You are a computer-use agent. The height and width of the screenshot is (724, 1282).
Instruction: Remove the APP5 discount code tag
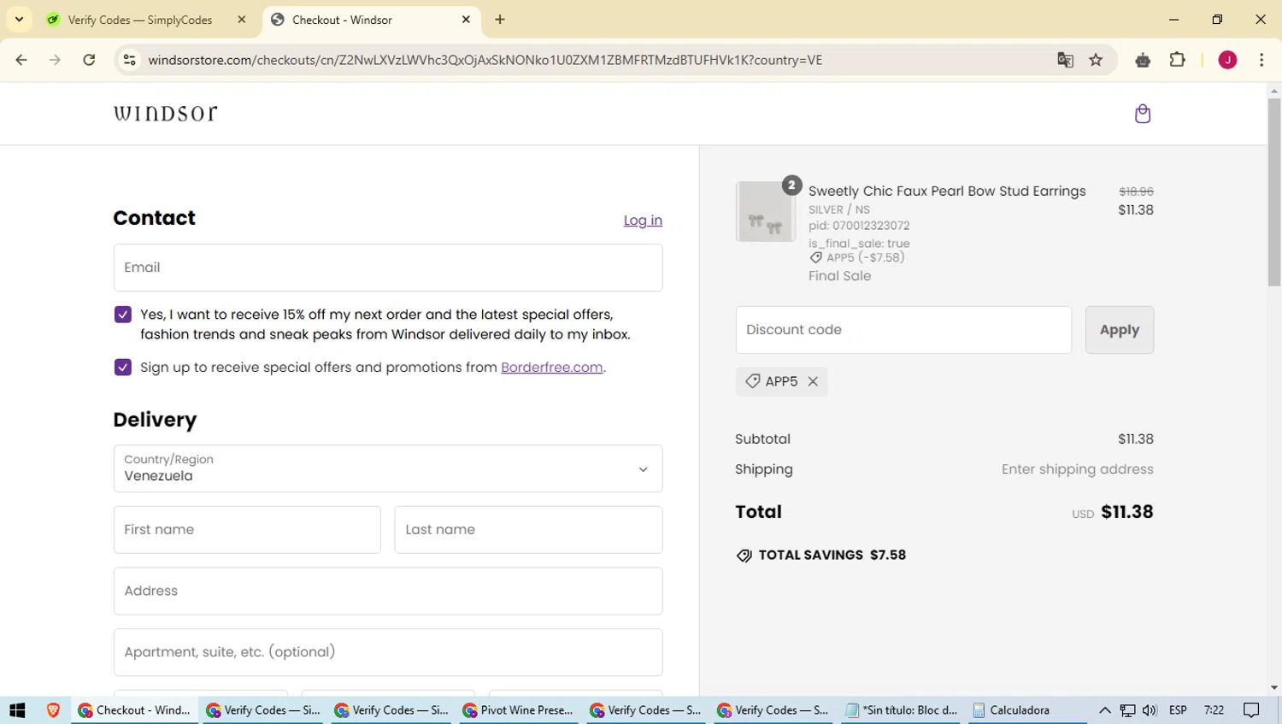coord(813,381)
